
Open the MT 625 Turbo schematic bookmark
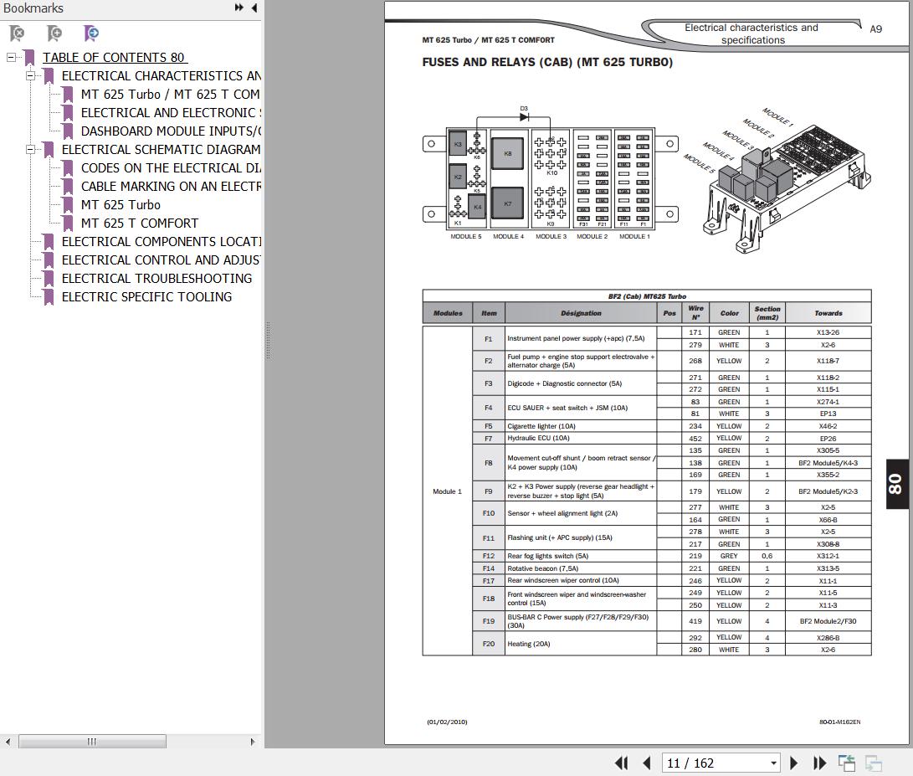click(121, 205)
